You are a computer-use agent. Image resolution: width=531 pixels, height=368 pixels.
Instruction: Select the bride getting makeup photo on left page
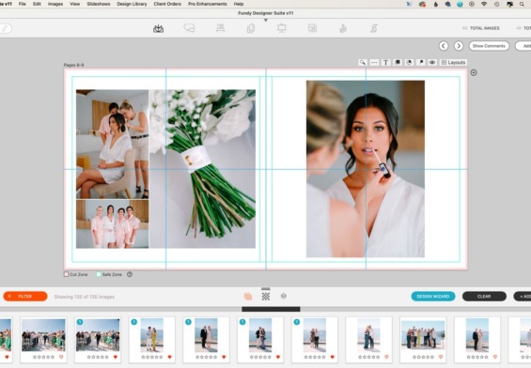(x=112, y=144)
